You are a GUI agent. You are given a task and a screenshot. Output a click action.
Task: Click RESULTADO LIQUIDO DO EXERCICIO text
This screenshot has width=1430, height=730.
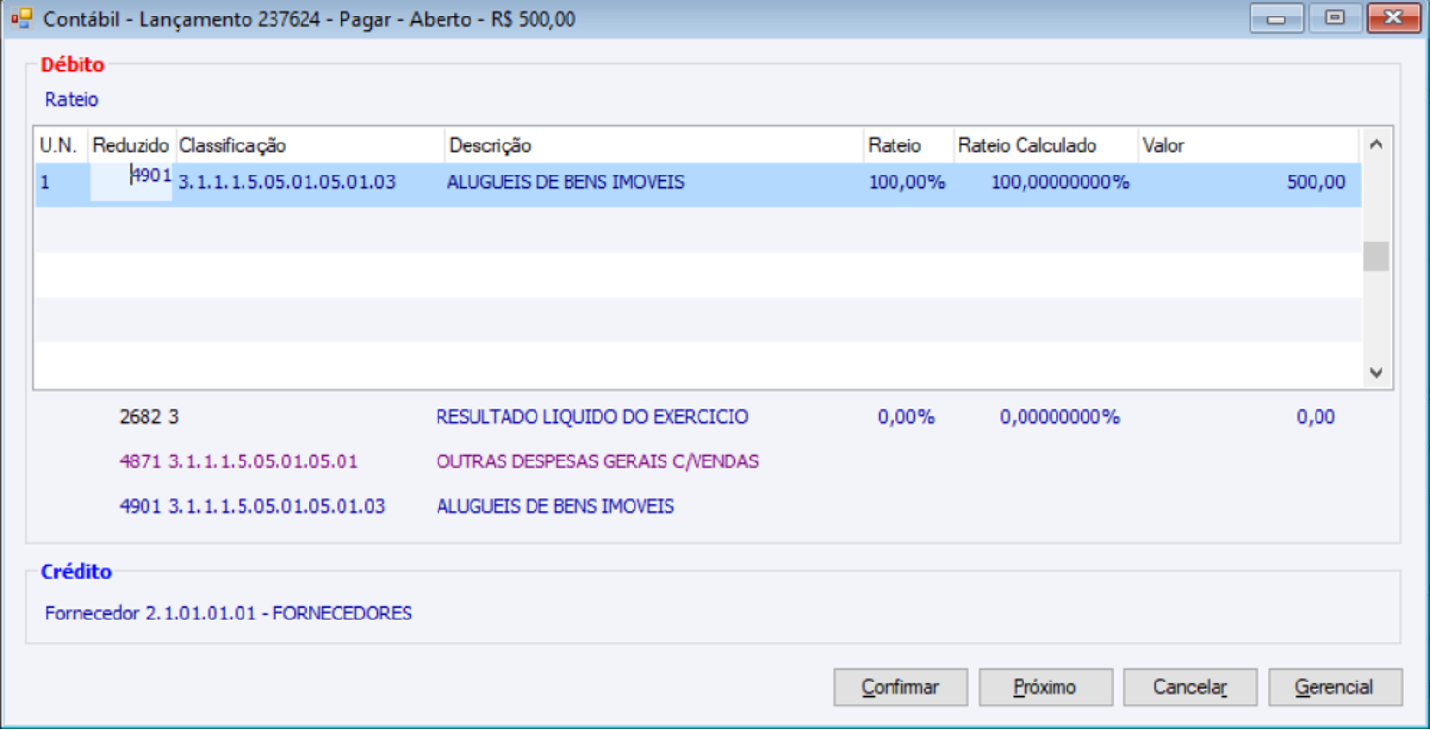(592, 417)
